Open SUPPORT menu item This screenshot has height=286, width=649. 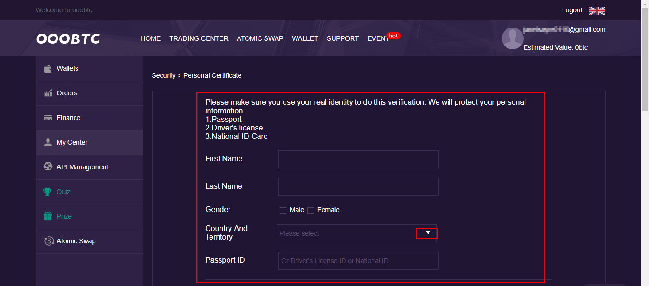pos(343,38)
